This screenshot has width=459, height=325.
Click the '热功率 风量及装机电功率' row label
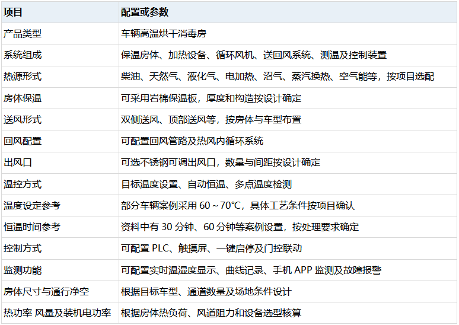point(58,313)
